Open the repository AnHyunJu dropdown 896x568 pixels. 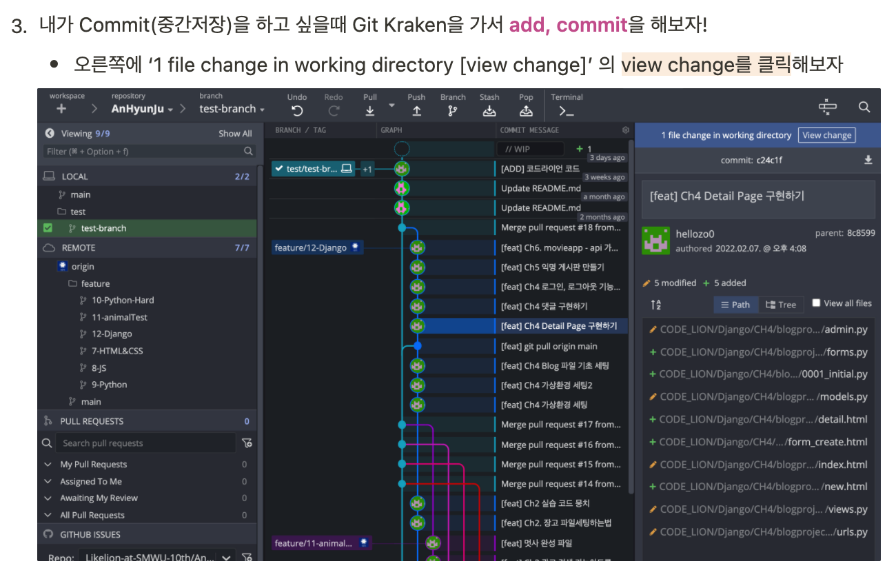[142, 109]
